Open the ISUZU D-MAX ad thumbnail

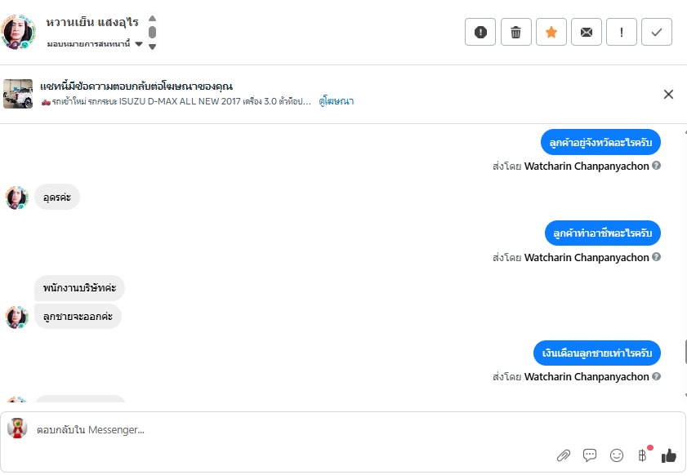[18, 94]
